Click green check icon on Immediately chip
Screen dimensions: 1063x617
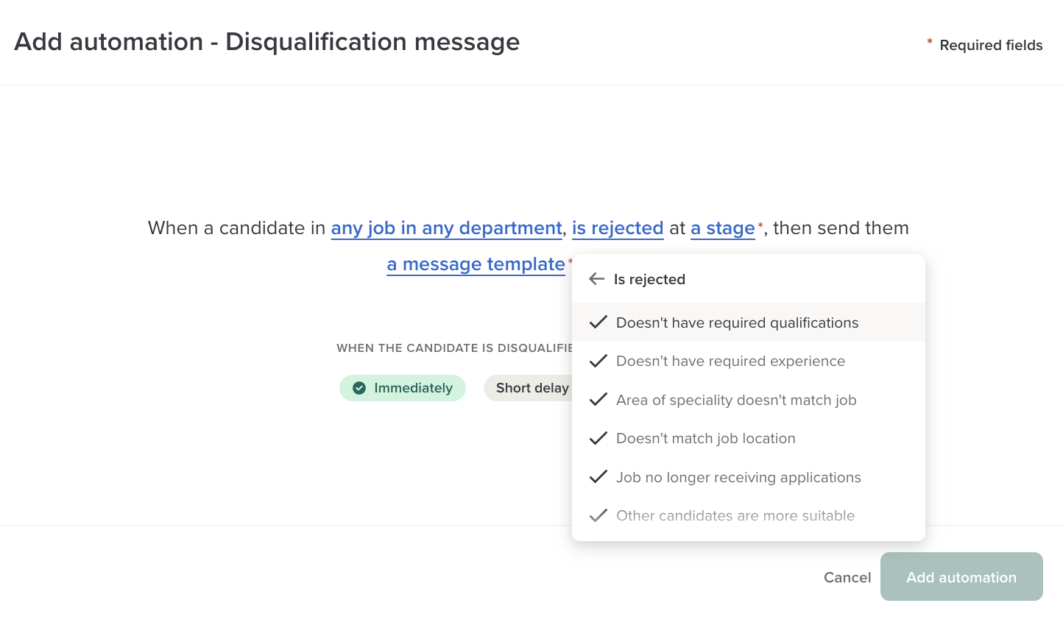[x=359, y=388]
